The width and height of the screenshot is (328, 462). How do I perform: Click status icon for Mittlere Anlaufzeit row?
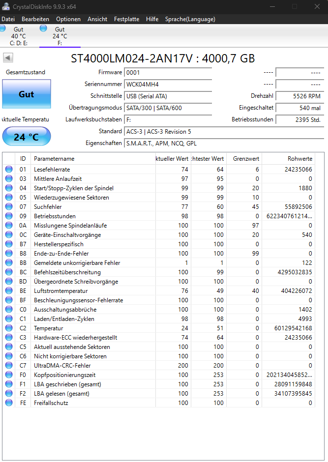coord(9,178)
